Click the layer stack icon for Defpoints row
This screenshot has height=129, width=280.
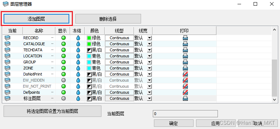(7, 92)
